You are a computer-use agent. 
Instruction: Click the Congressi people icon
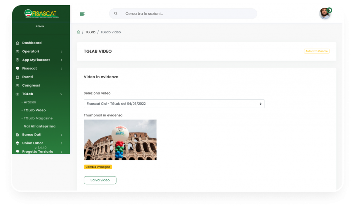point(18,86)
